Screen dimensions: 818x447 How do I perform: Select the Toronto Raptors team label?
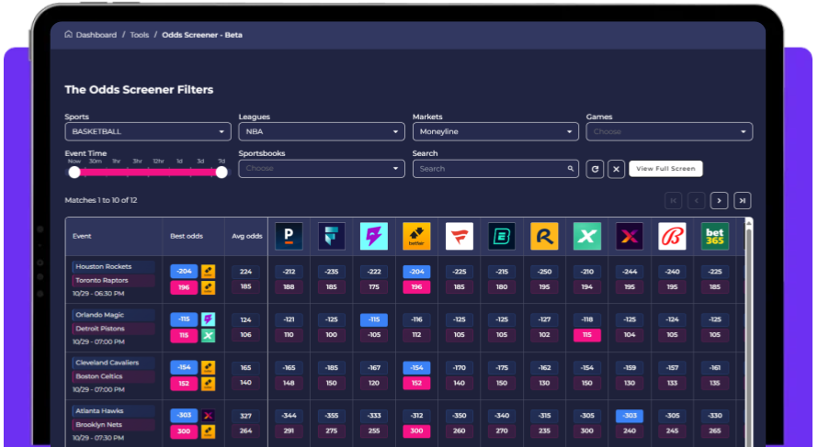[x=113, y=280]
